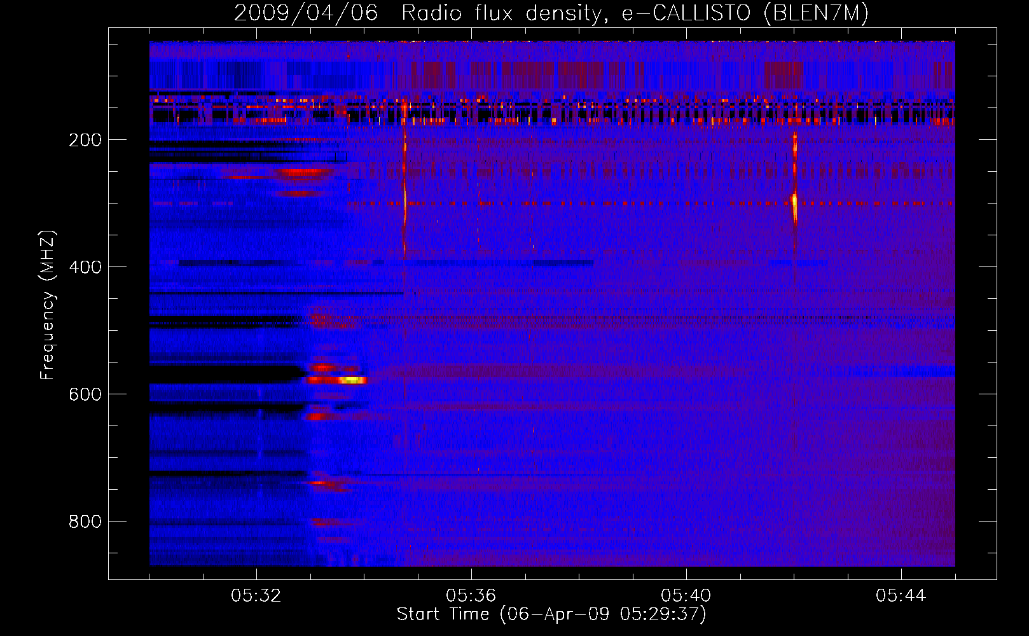Click the 'Start Time (06-Apr-09 05:29:37)' label

tap(551, 614)
